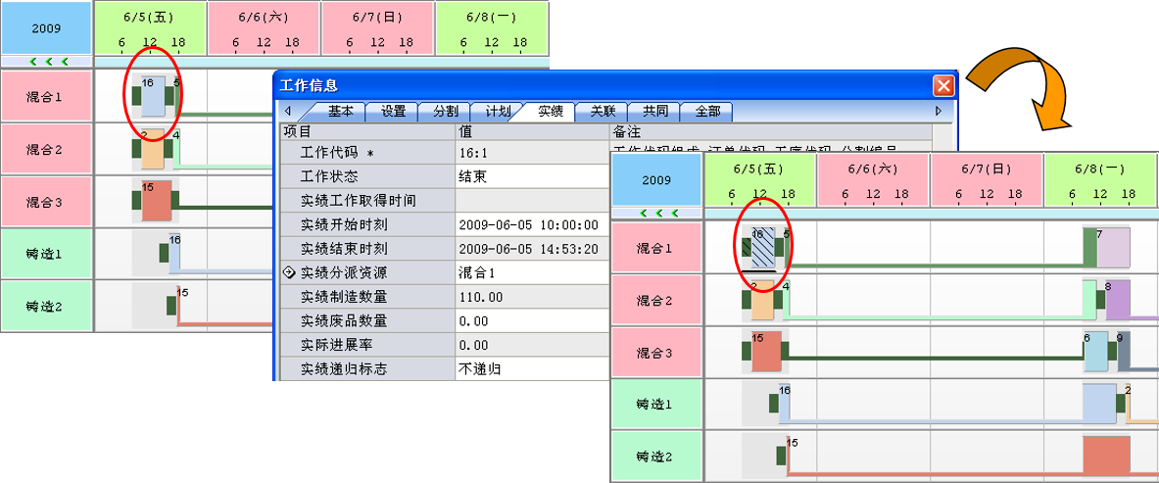Select the 全部 tab
This screenshot has width=1159, height=483.
tap(707, 111)
